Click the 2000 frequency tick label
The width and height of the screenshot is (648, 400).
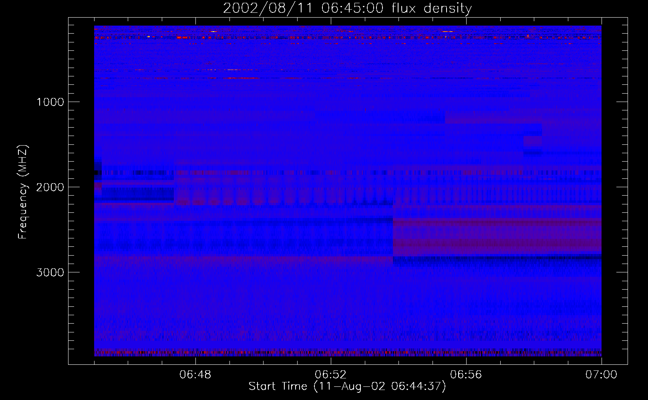tap(50, 187)
